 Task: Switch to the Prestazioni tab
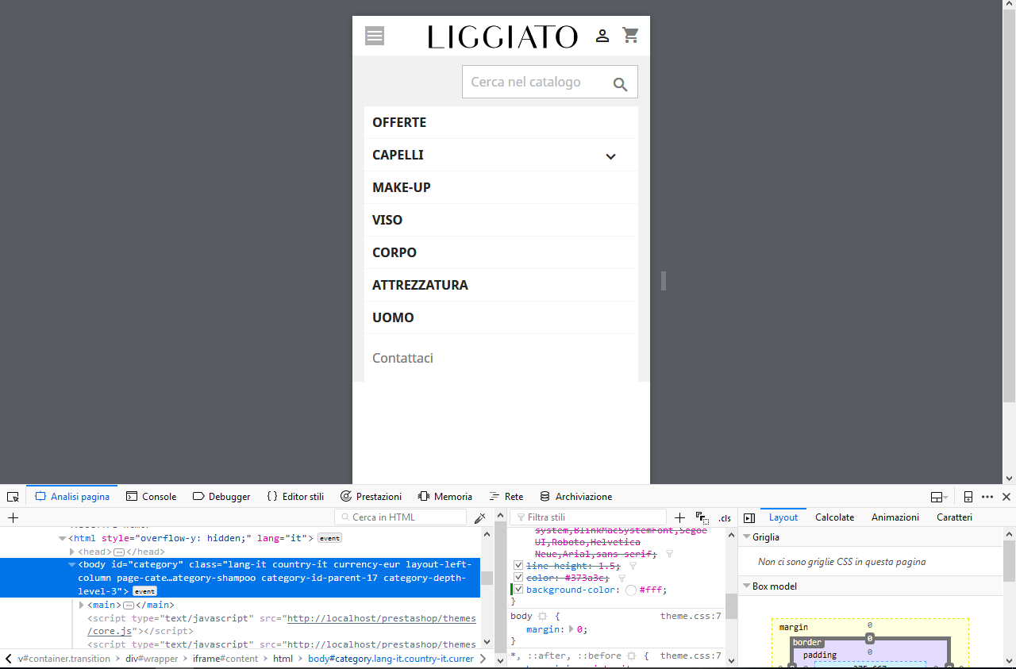[371, 497]
